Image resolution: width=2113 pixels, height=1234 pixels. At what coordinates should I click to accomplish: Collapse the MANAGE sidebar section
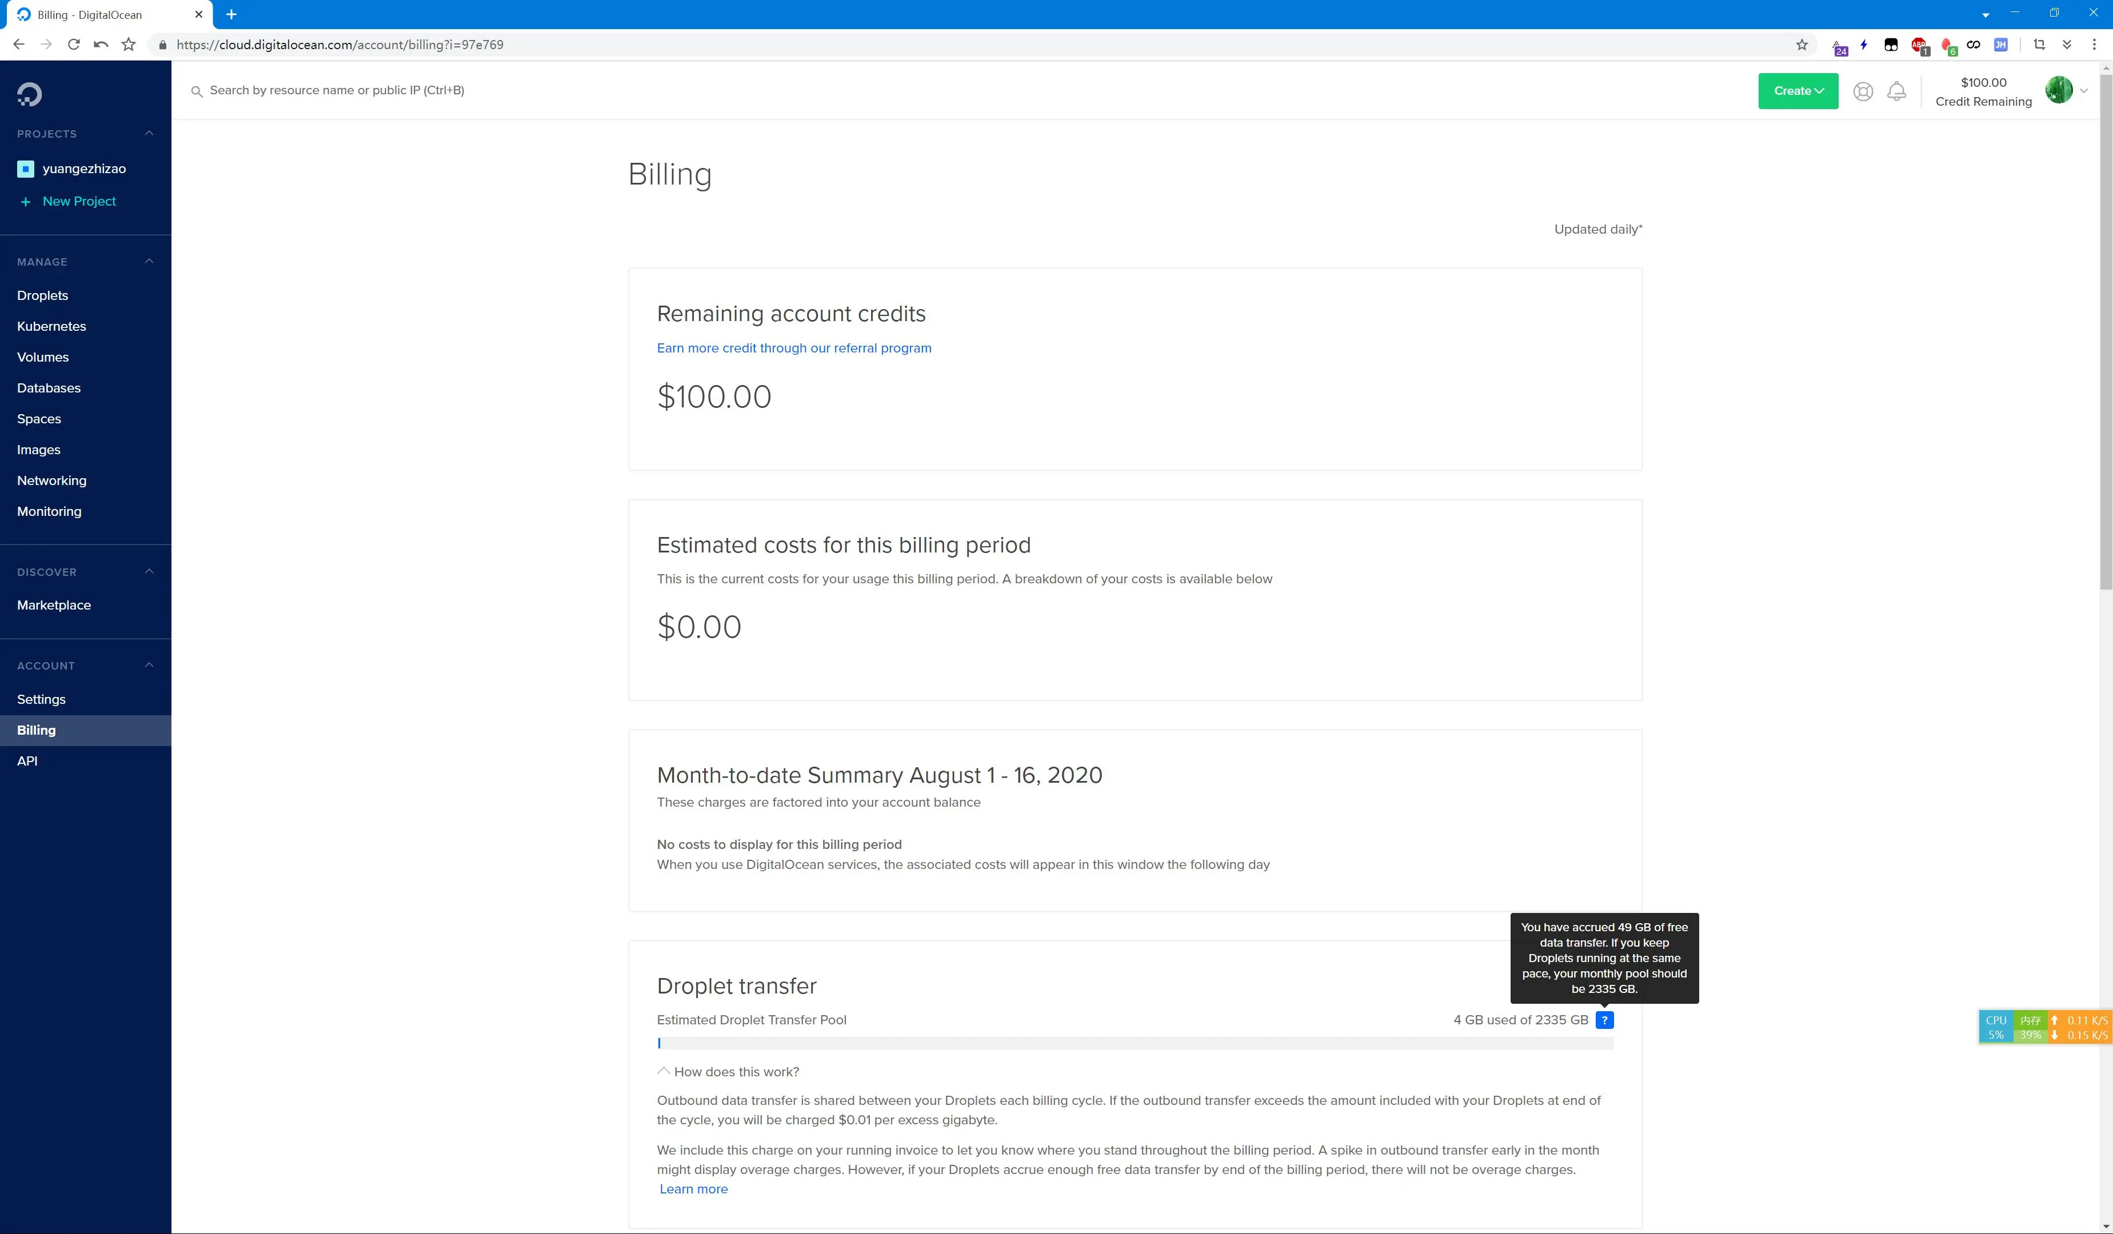click(149, 262)
